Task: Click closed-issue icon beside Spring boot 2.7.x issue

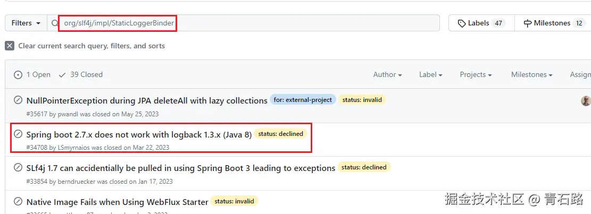Action: (x=18, y=134)
